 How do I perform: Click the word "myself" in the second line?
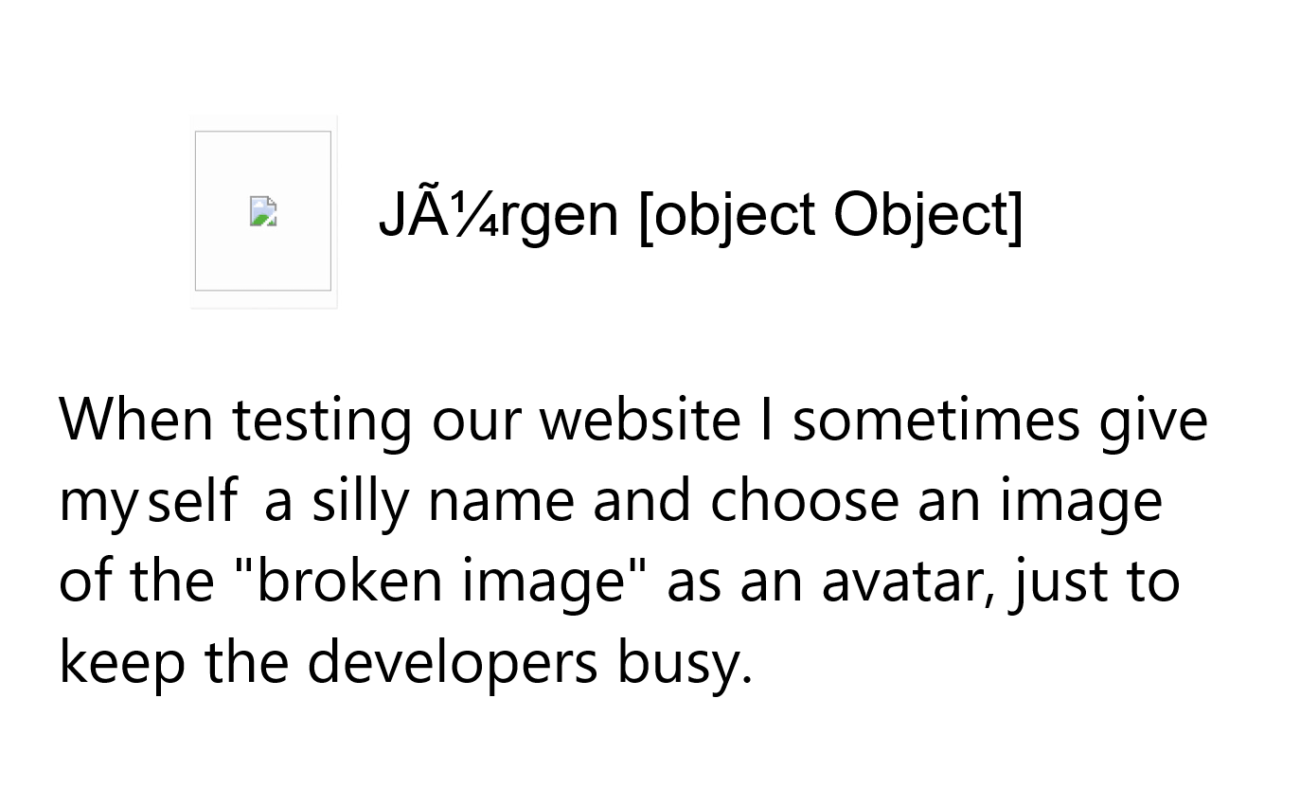[149, 502]
